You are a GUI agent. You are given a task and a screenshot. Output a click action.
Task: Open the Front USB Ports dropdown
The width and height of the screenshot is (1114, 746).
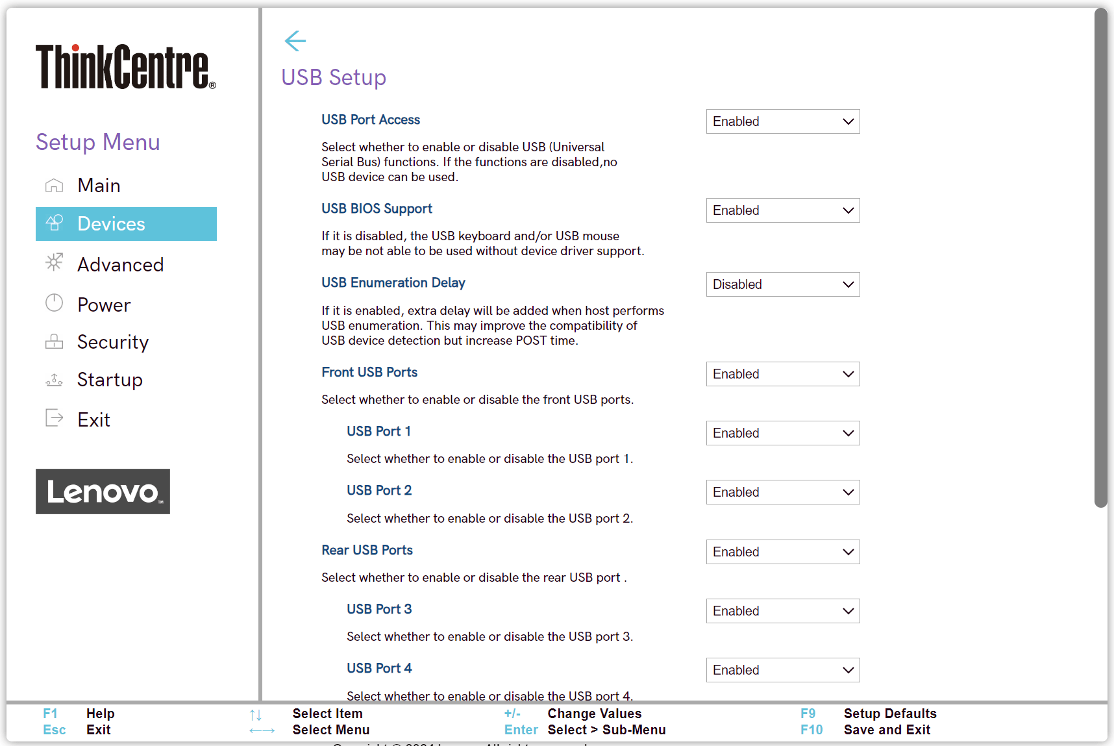pyautogui.click(x=783, y=374)
